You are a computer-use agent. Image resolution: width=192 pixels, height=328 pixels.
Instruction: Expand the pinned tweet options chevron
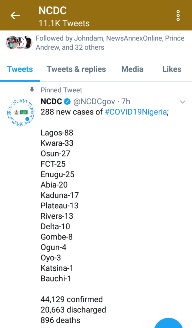coord(182,102)
